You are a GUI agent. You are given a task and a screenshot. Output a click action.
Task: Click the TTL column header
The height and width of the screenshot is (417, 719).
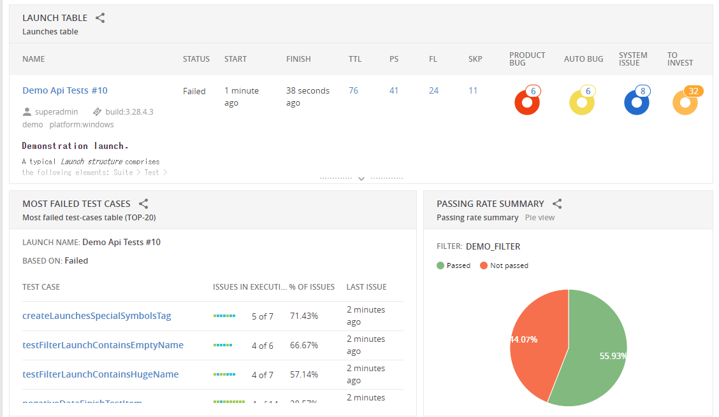(355, 59)
